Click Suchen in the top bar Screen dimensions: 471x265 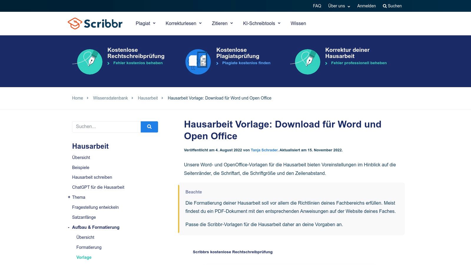(394, 6)
